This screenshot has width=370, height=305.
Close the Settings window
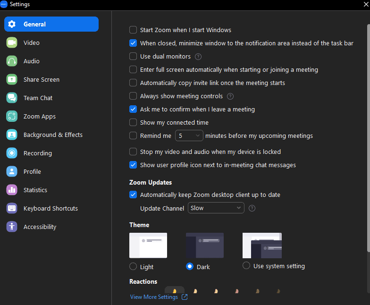pos(366,4)
